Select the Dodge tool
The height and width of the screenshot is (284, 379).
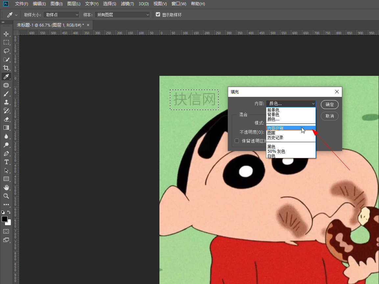(x=6, y=145)
